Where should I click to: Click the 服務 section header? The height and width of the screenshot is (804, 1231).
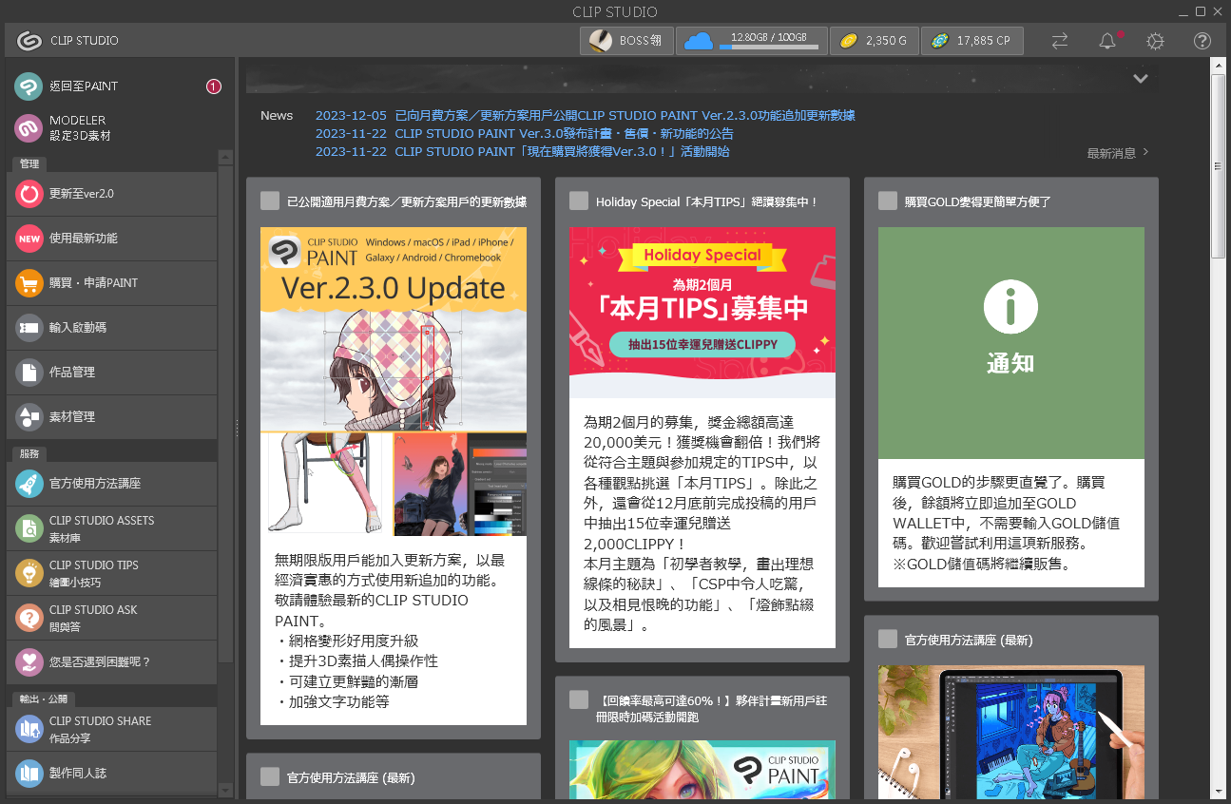(29, 454)
